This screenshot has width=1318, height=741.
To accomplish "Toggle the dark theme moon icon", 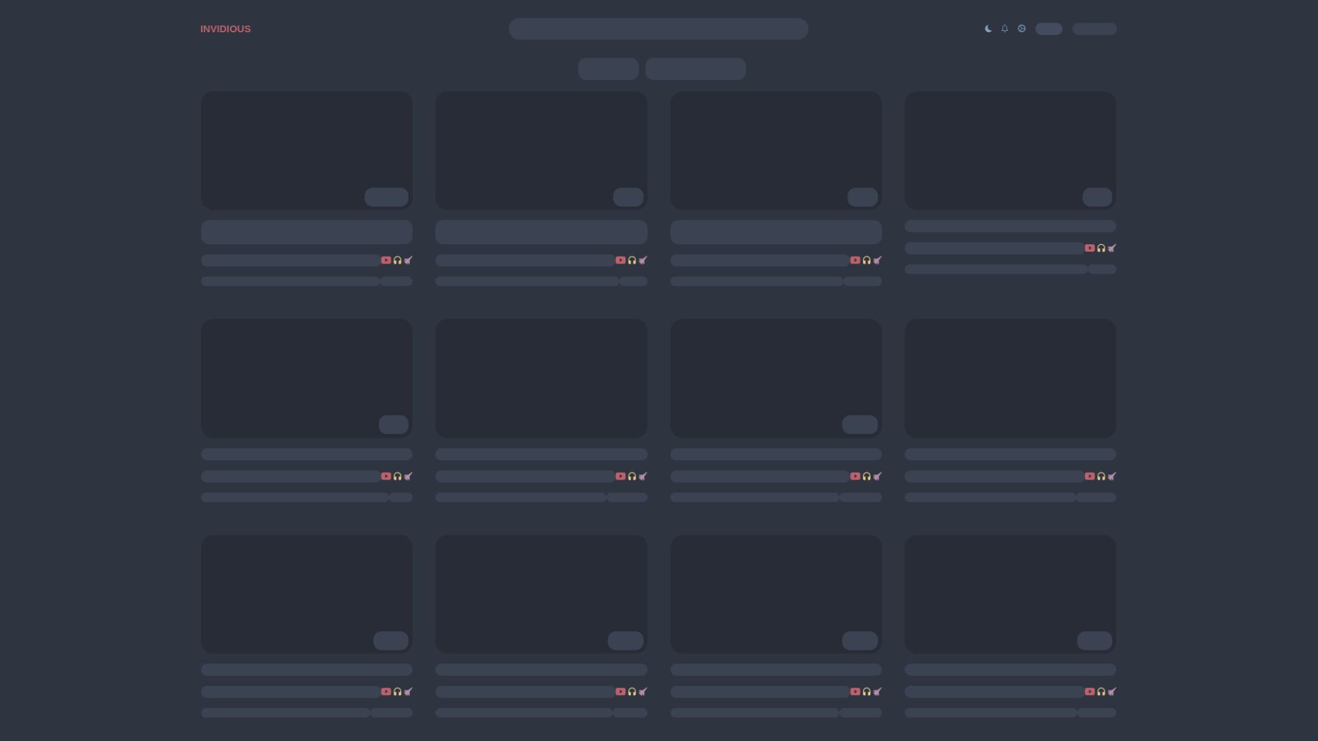I will click(988, 29).
